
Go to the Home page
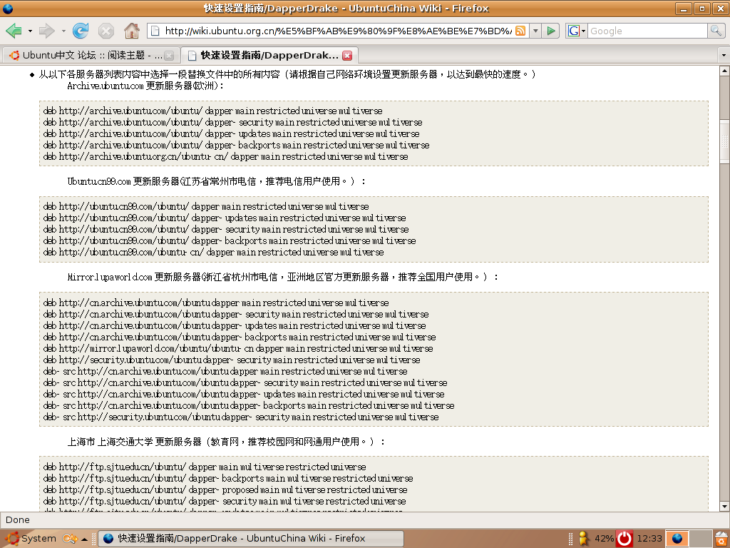click(x=132, y=31)
